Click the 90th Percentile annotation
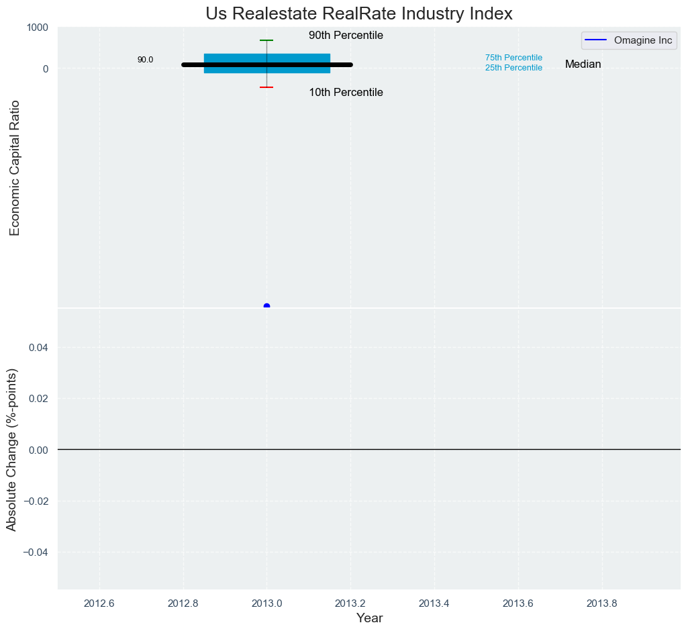Screen dimensions: 688x631 346,36
